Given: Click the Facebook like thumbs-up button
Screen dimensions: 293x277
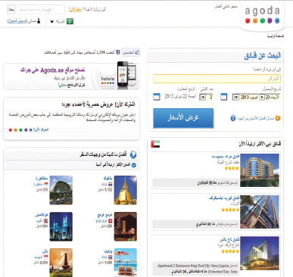Looking at the screenshot, I should (131, 52).
